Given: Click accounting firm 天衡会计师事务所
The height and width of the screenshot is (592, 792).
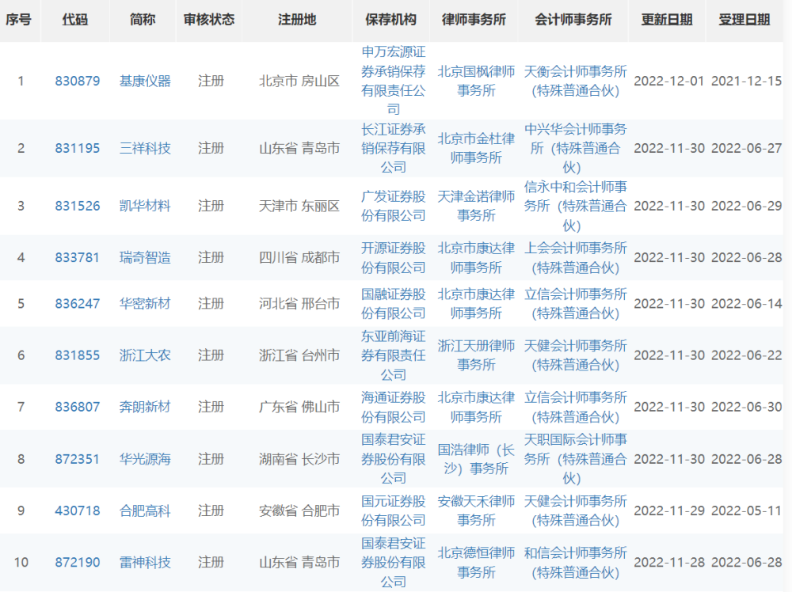Looking at the screenshot, I should 575,81.
